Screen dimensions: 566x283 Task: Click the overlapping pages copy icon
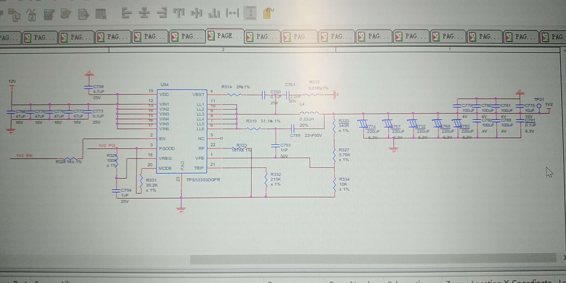[14, 15]
